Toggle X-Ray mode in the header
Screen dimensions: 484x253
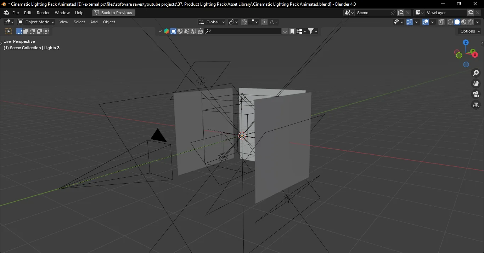click(x=442, y=22)
